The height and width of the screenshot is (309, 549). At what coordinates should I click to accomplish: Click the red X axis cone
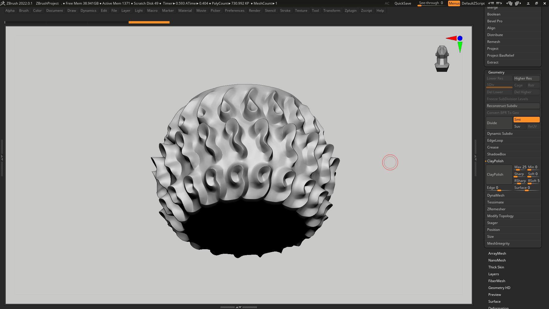pyautogui.click(x=451, y=38)
